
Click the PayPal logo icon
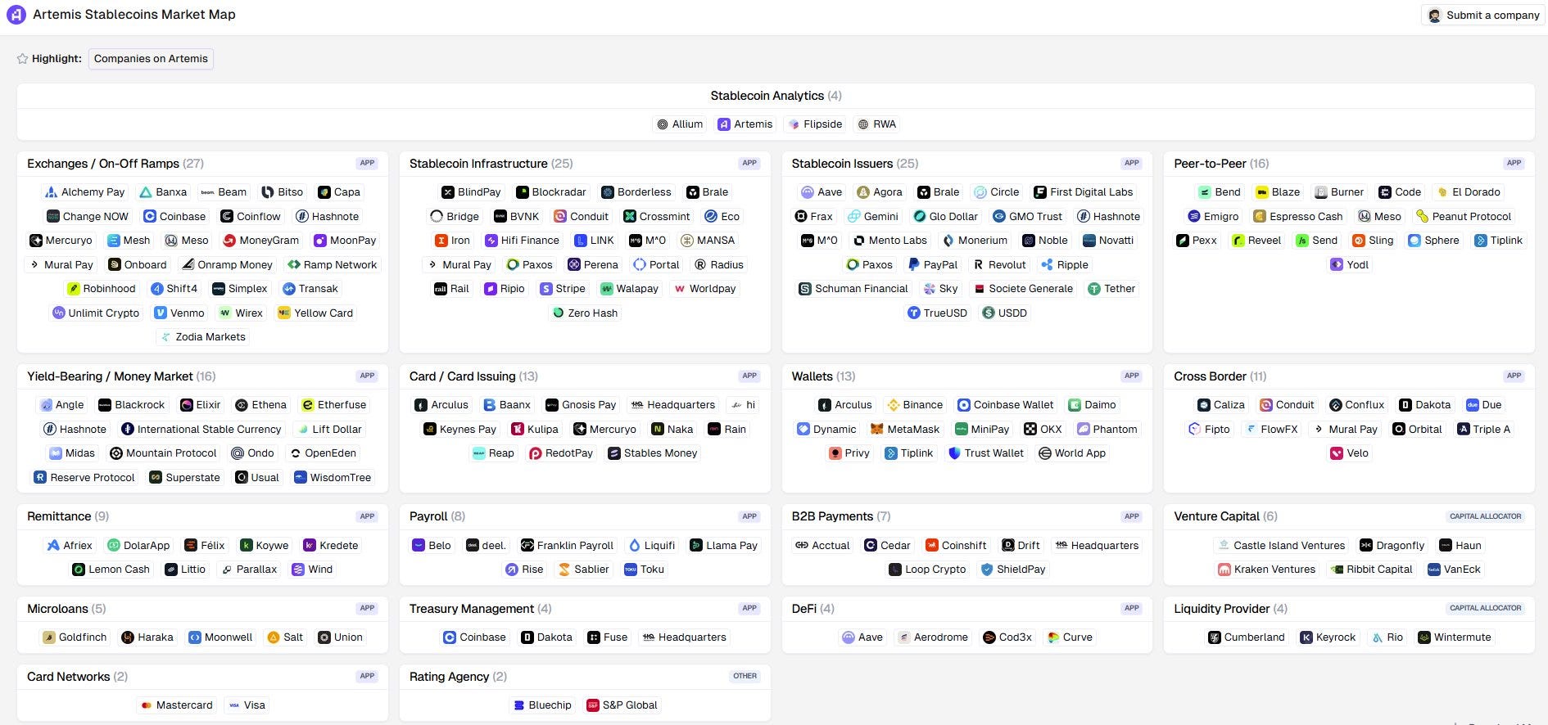[914, 265]
